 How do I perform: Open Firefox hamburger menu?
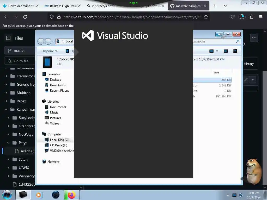tap(260, 17)
